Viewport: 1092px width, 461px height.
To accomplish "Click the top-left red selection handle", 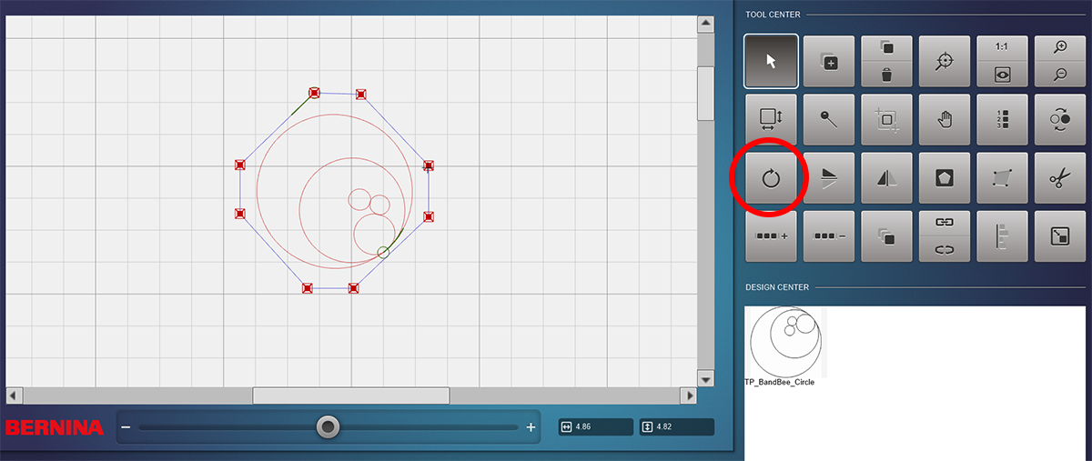I will 315,93.
